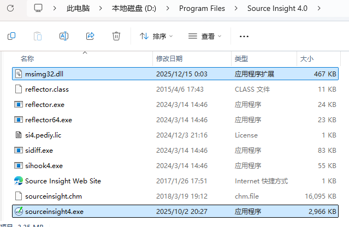The image size is (349, 227).
Task: Click date 2015/4/6 17:43 cell
Action: pyautogui.click(x=180, y=89)
